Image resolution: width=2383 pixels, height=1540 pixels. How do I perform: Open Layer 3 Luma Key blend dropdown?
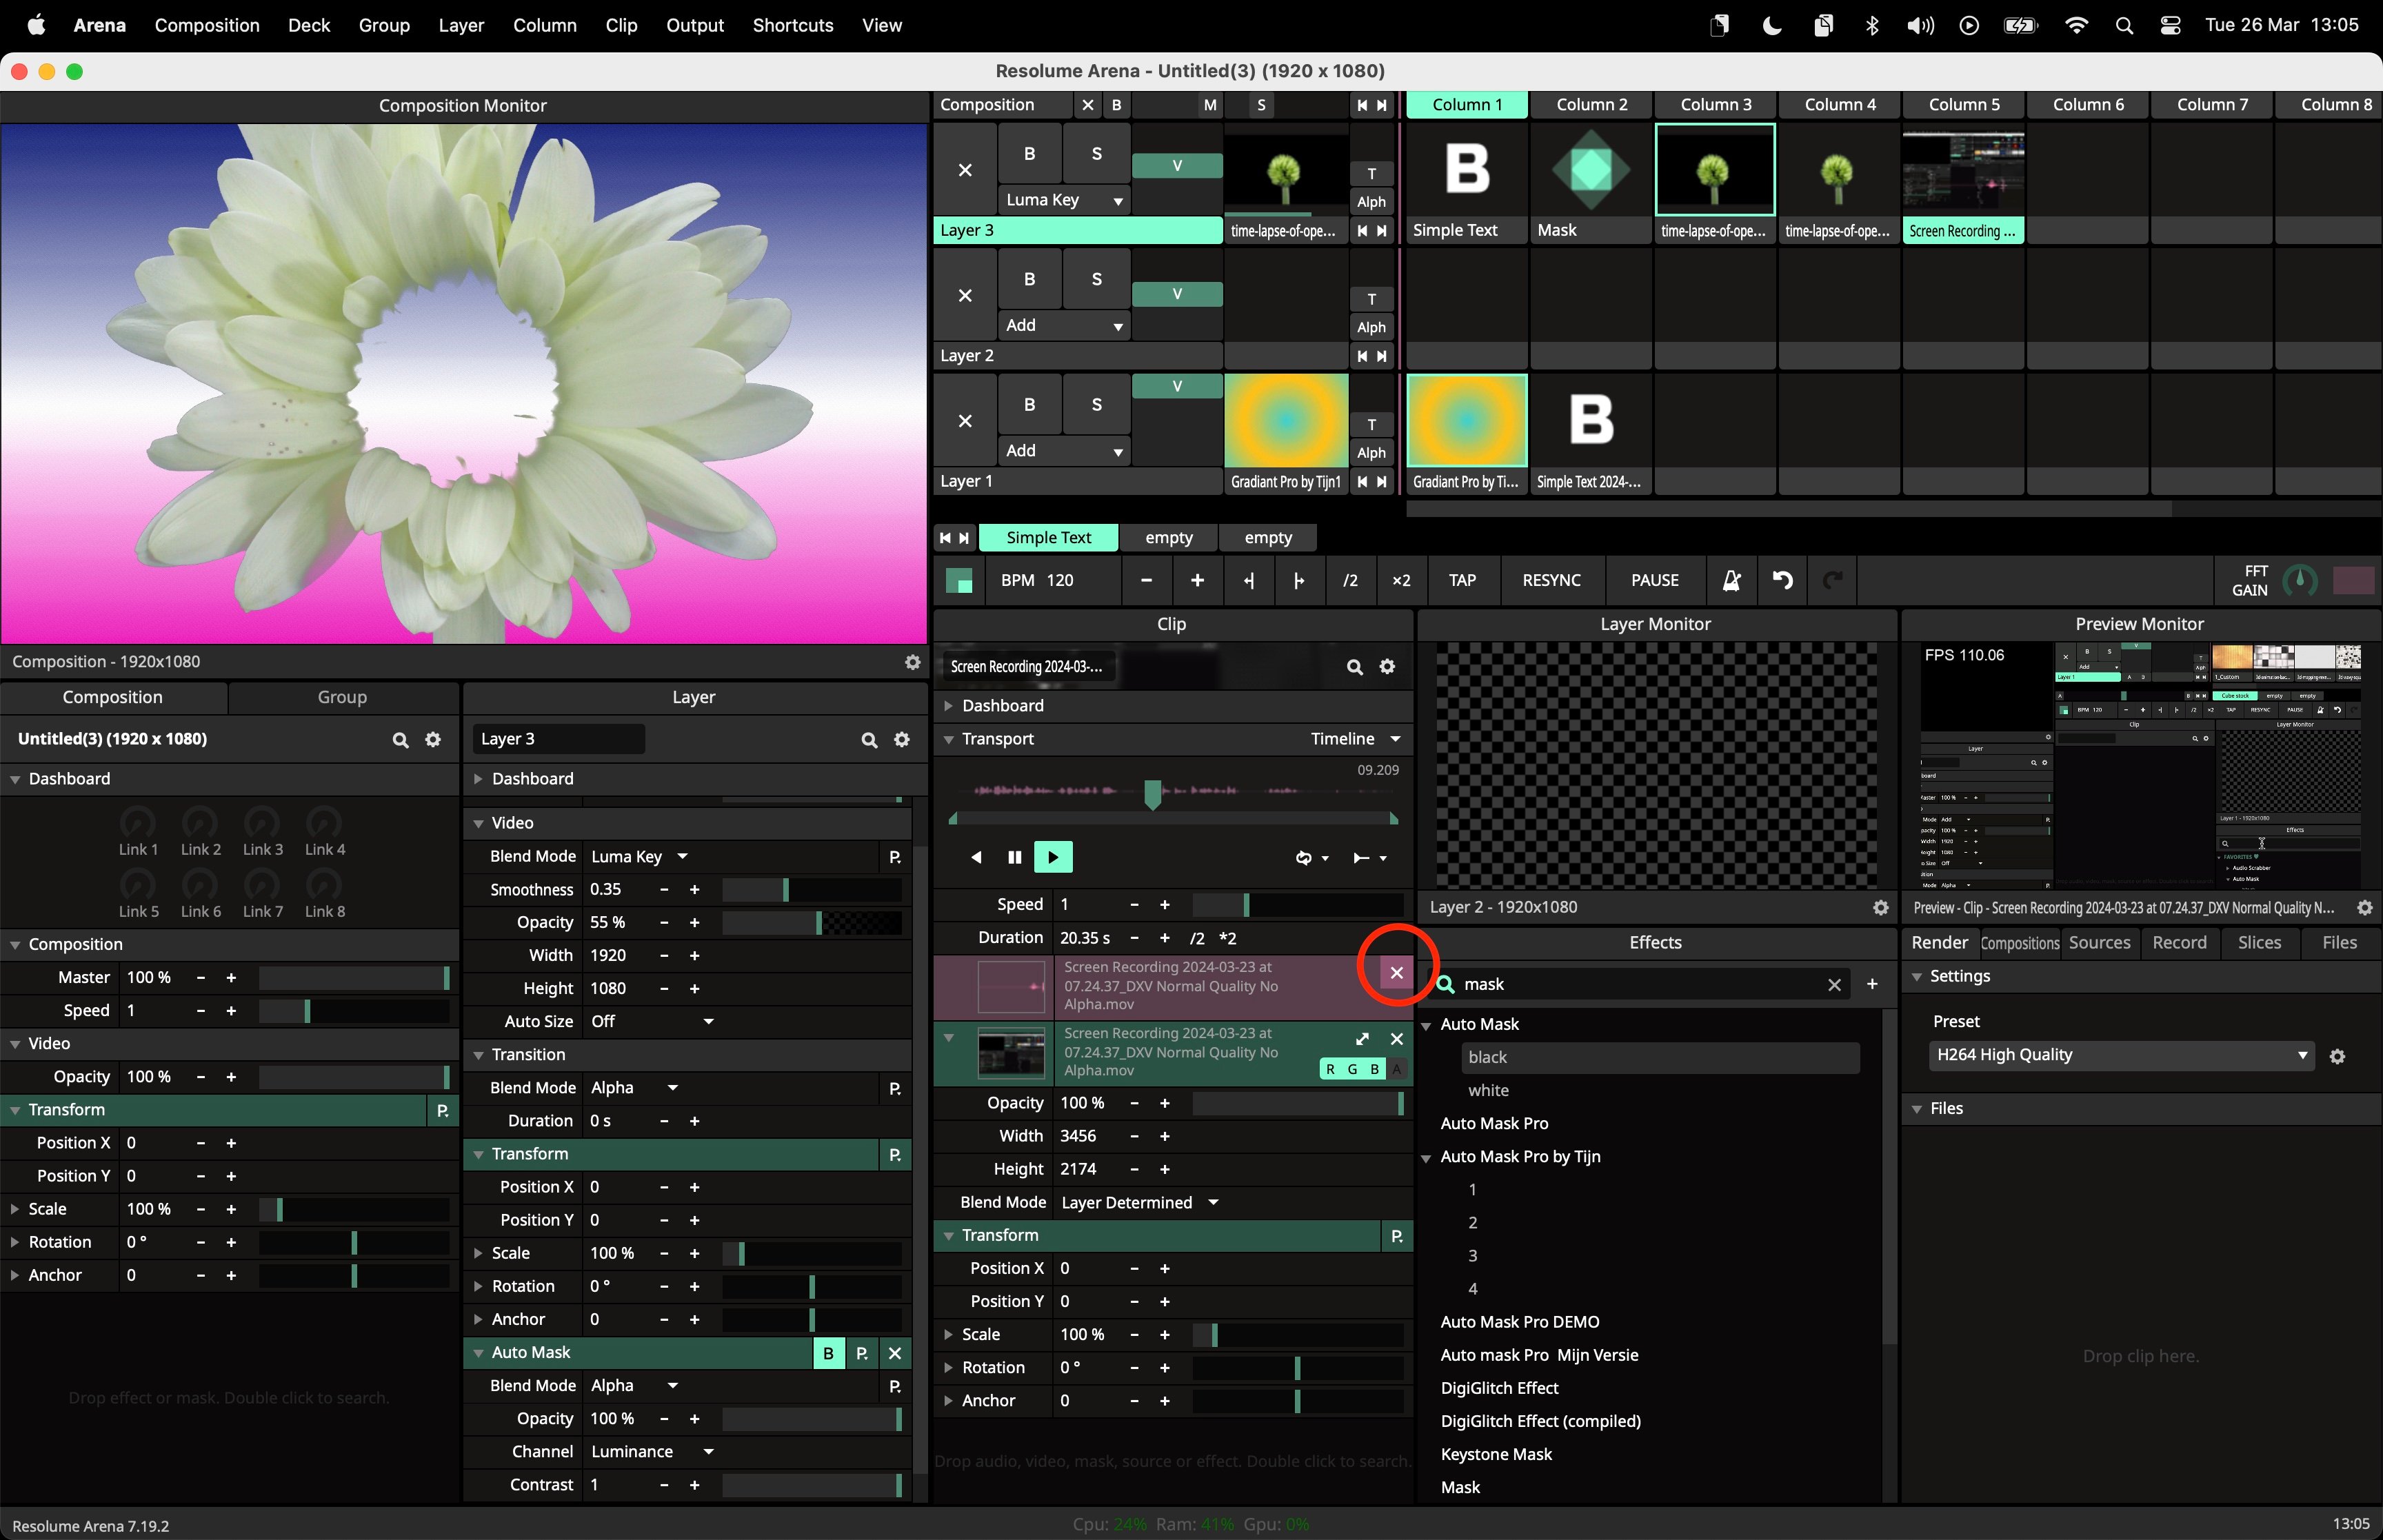tap(1064, 200)
